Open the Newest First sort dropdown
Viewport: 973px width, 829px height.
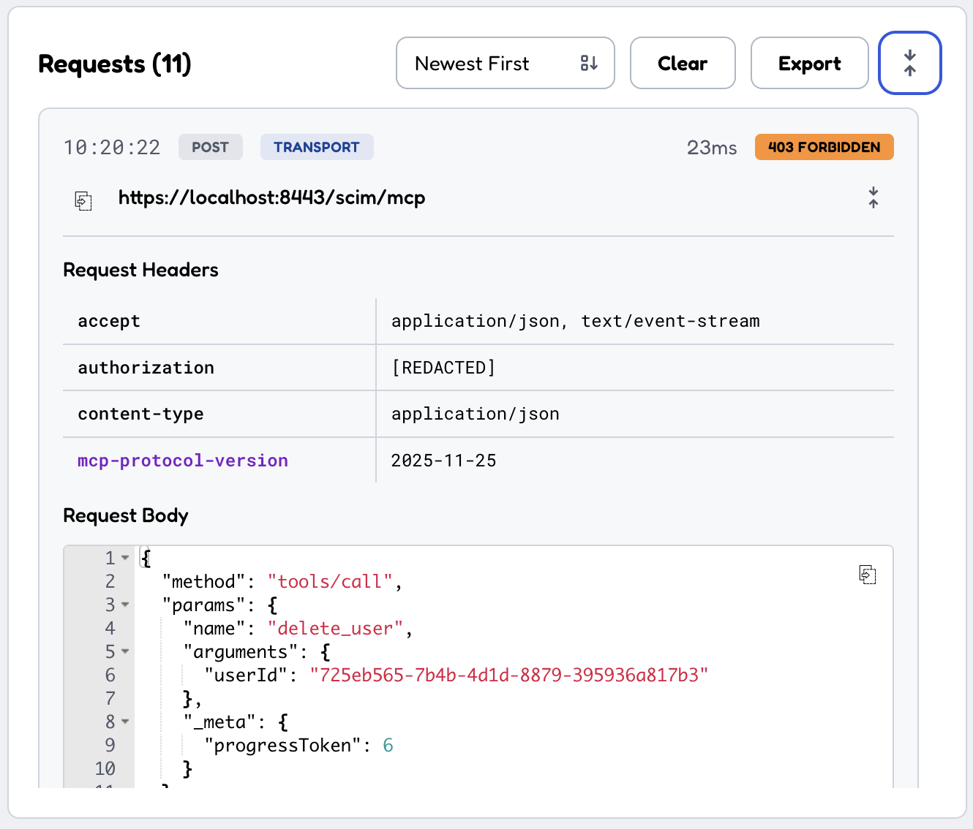(506, 63)
